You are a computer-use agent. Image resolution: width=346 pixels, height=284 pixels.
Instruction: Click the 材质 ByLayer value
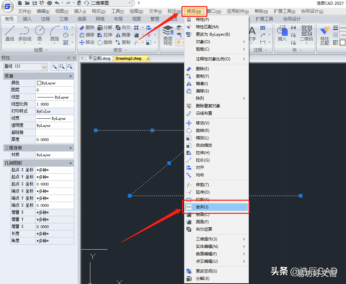[55, 155]
